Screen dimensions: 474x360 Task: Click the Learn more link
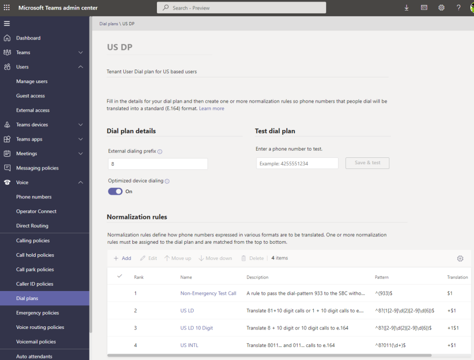[212, 108]
